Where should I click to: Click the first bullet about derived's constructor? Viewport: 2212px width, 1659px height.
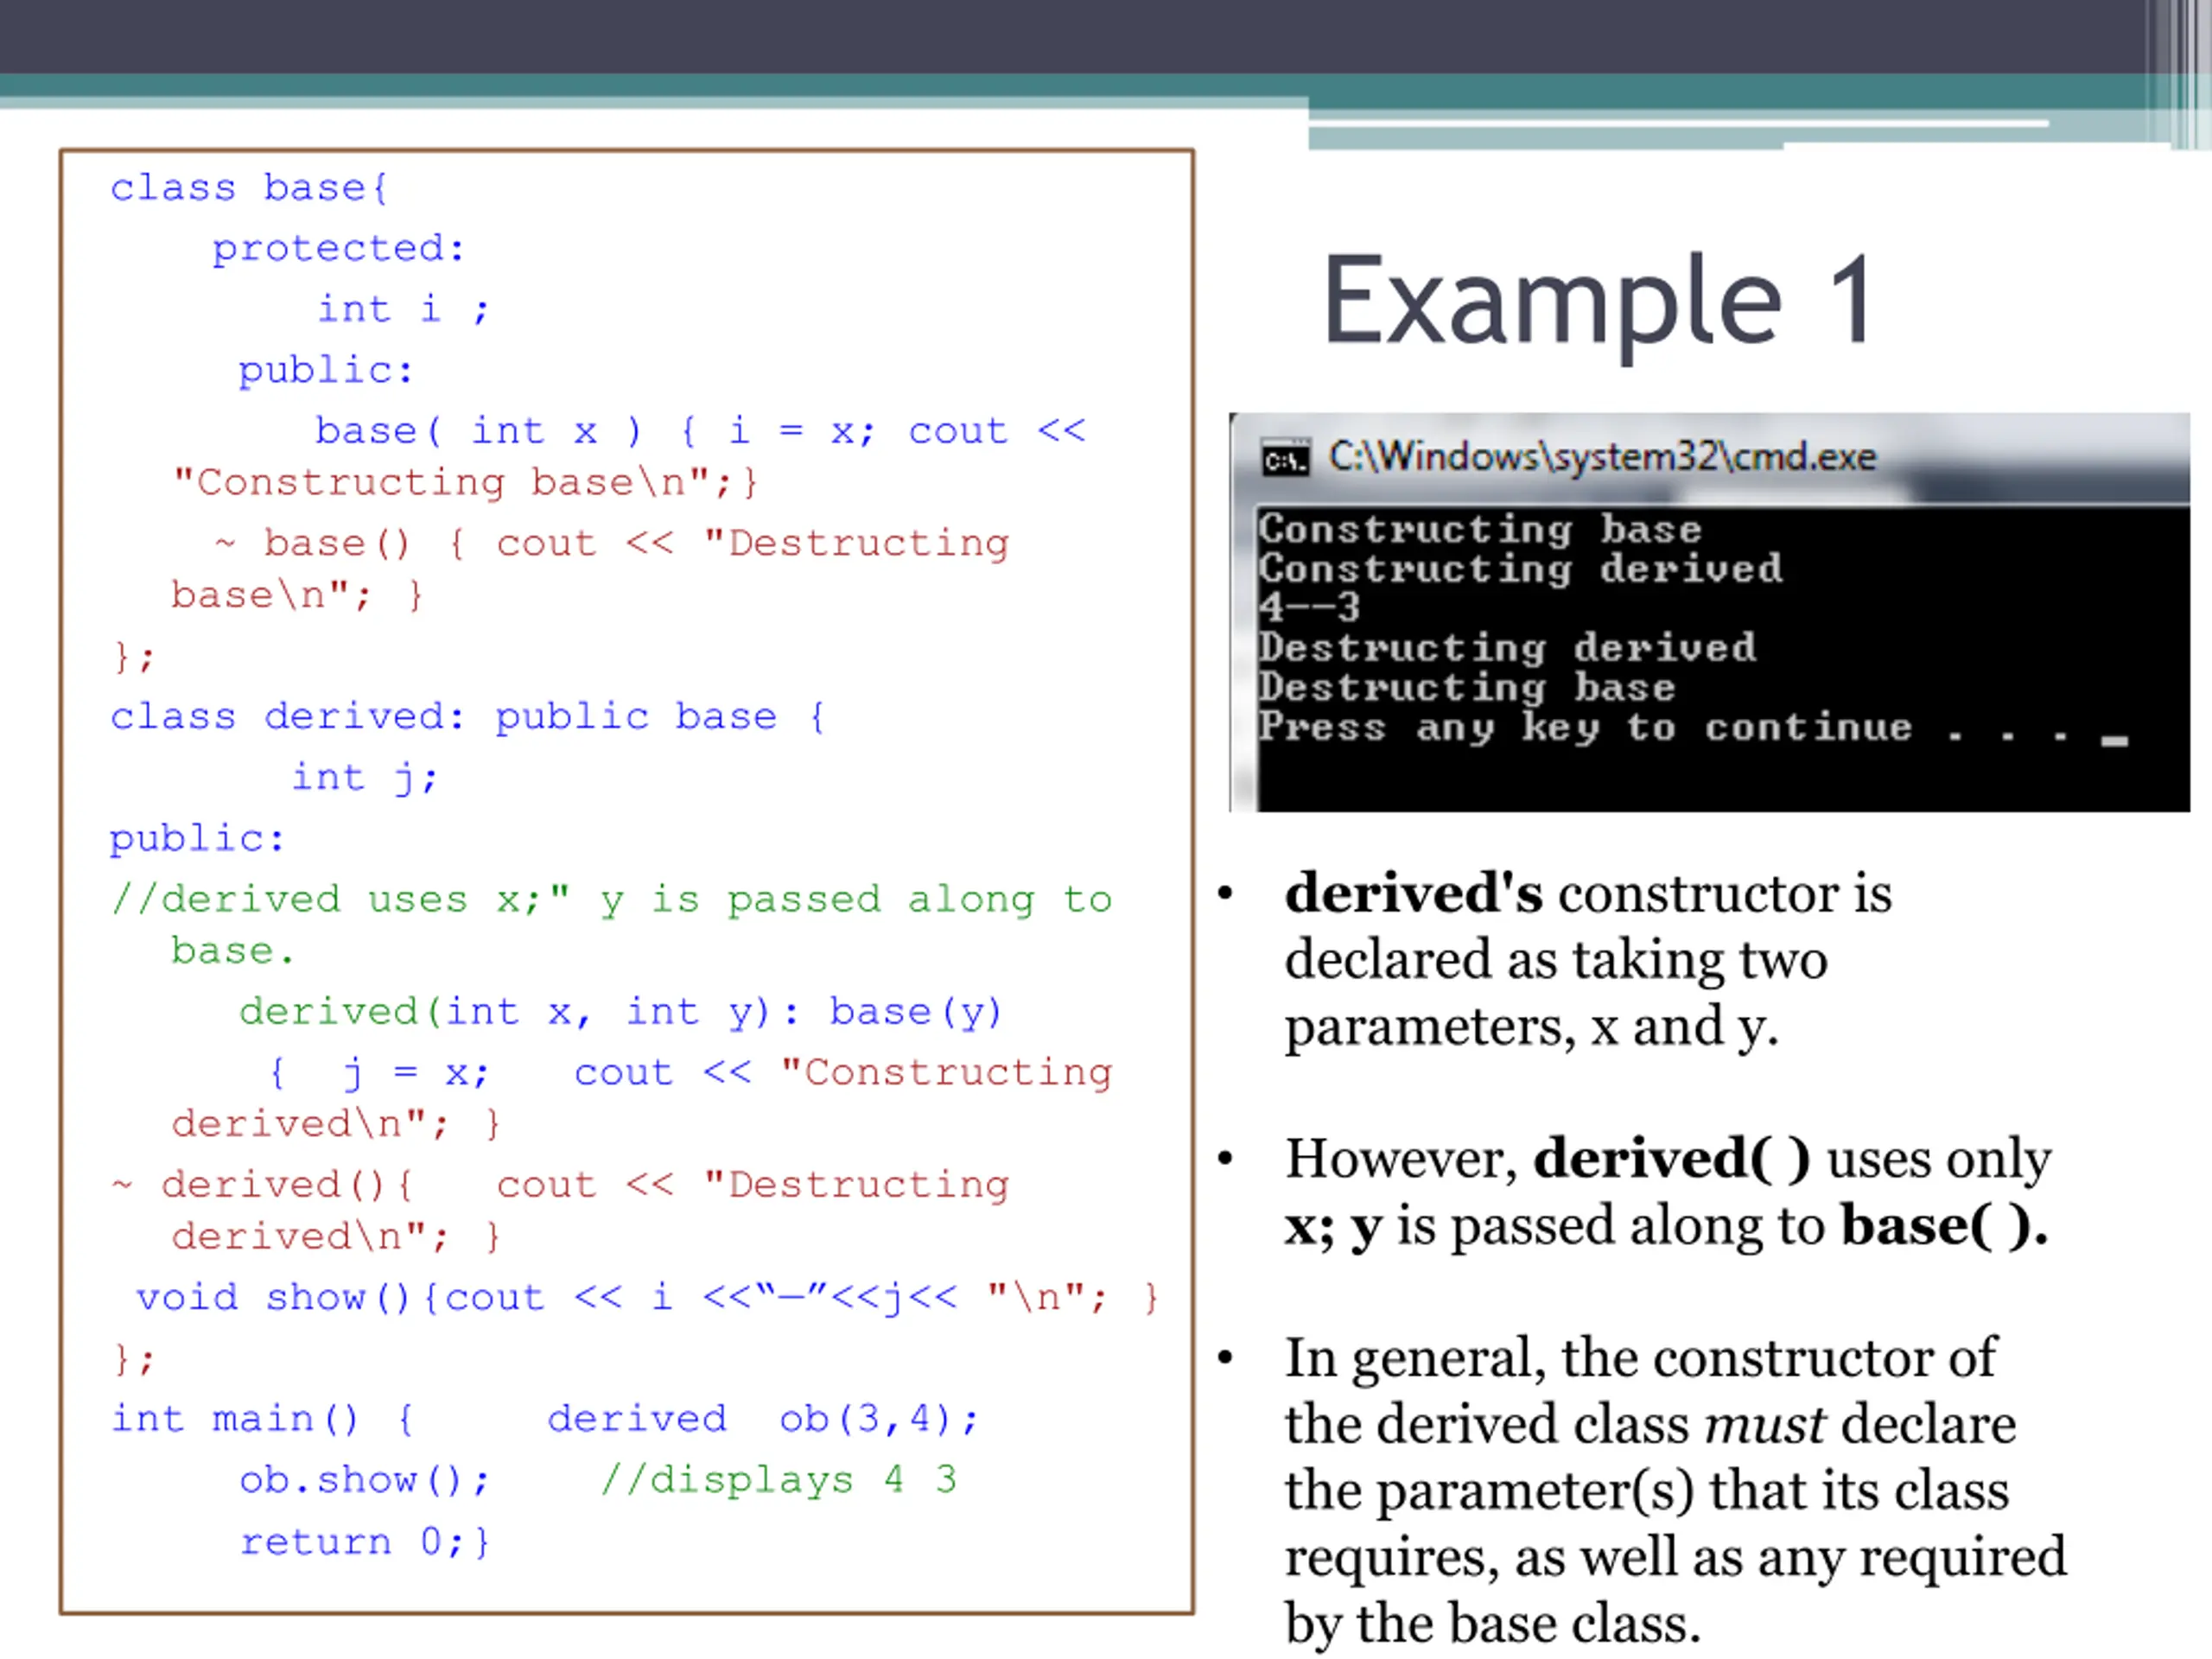1586,959
